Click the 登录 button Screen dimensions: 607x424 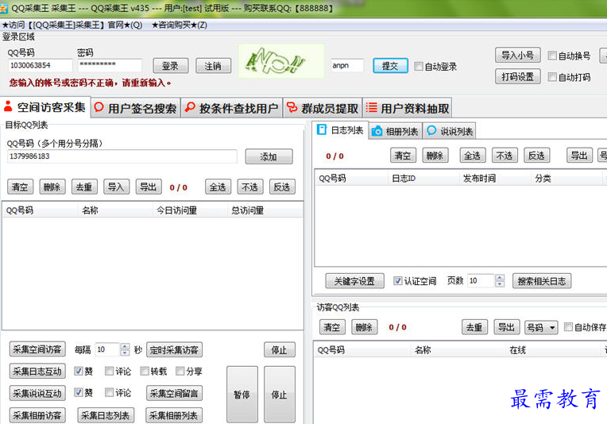coord(171,66)
